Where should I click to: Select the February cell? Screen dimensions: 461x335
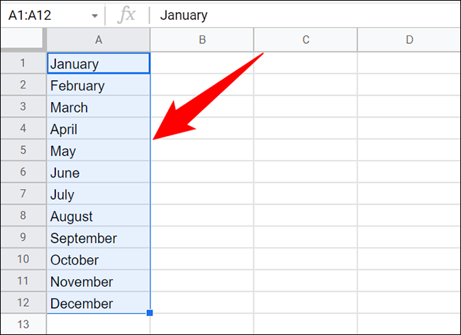tap(99, 86)
